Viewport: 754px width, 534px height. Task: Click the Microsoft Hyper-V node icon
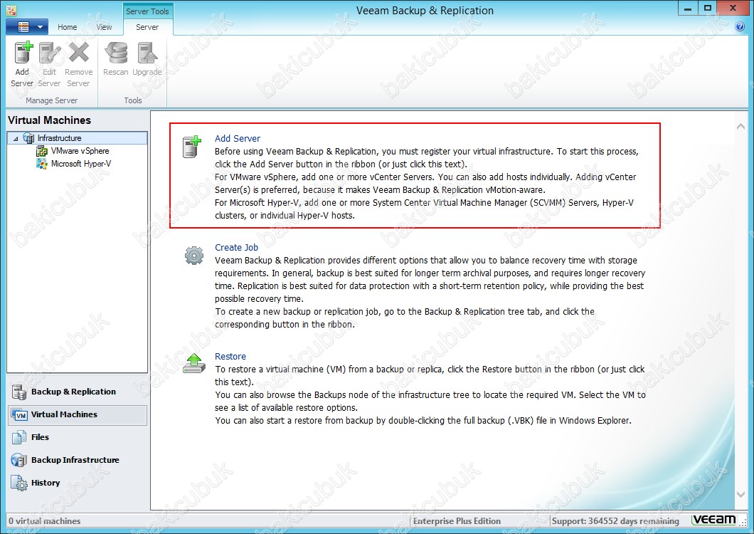tap(42, 164)
